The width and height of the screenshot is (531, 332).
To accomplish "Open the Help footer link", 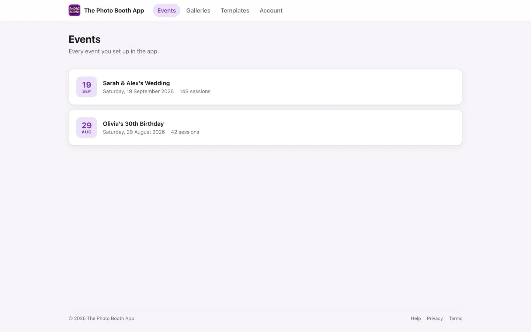I will point(416,318).
